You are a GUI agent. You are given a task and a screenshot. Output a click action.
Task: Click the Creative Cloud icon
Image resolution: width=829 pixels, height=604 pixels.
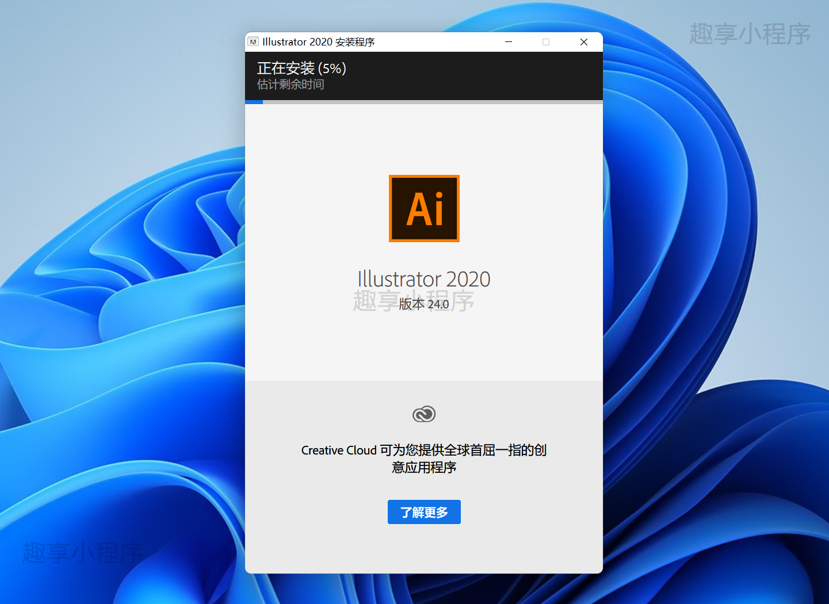424,414
